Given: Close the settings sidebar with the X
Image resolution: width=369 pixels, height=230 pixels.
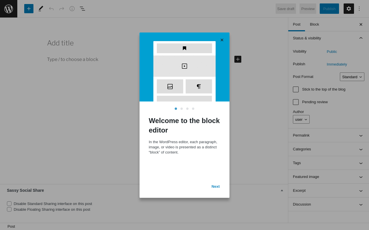Looking at the screenshot, I should 361,24.
